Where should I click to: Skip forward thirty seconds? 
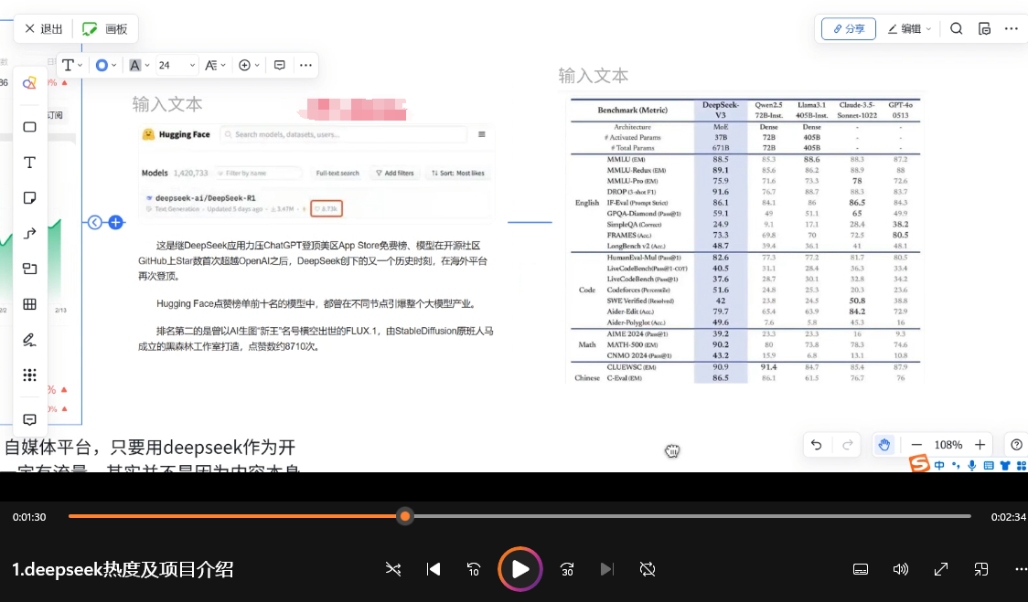567,569
